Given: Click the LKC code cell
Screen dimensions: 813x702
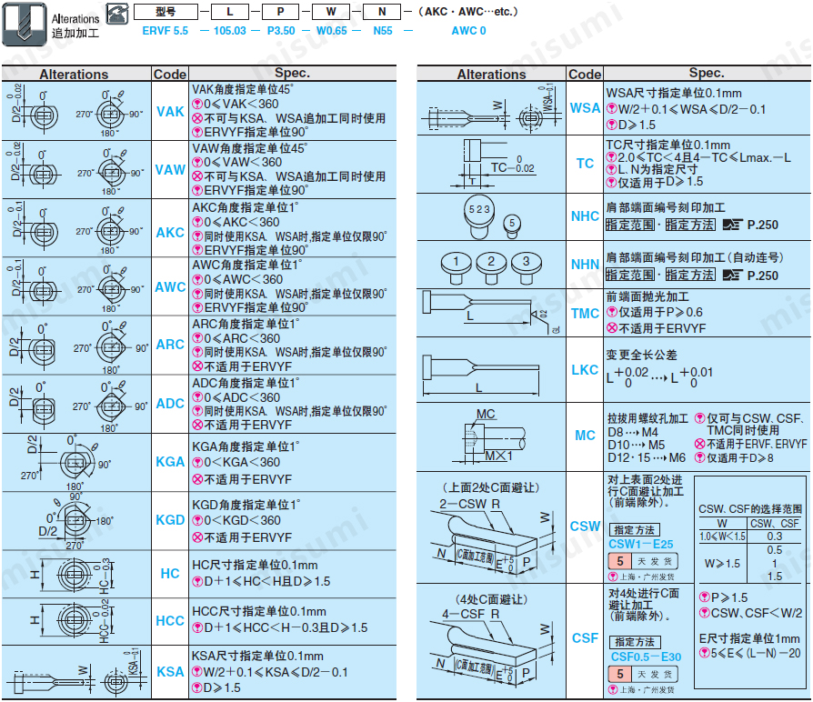Looking at the screenshot, I should tap(585, 370).
